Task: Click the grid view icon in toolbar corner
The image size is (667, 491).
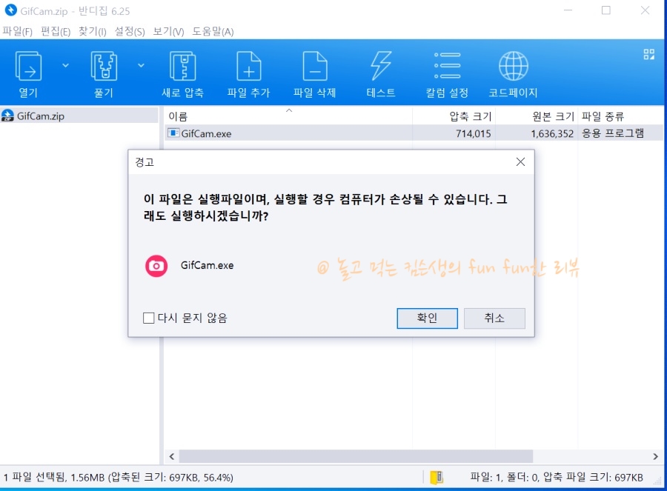Action: (x=648, y=54)
